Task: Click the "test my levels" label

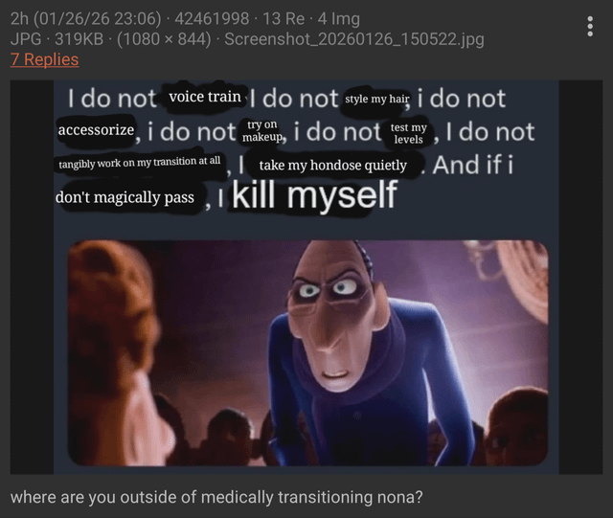Action: coord(409,133)
